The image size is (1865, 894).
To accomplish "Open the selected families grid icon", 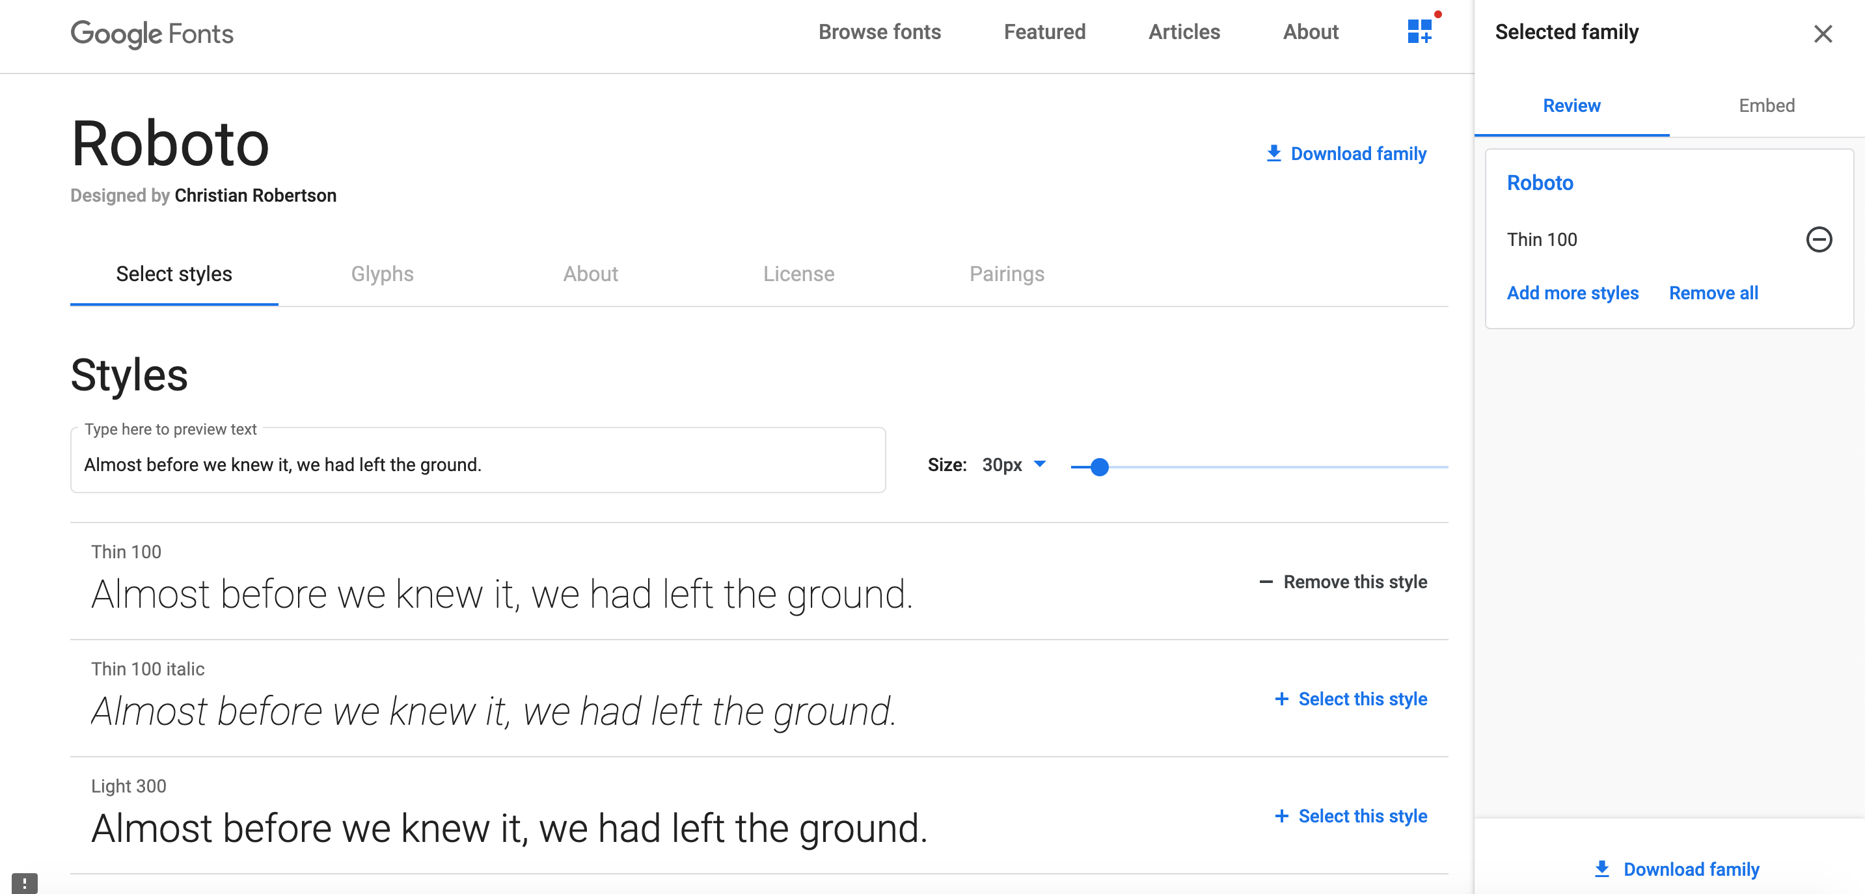I will [1420, 32].
